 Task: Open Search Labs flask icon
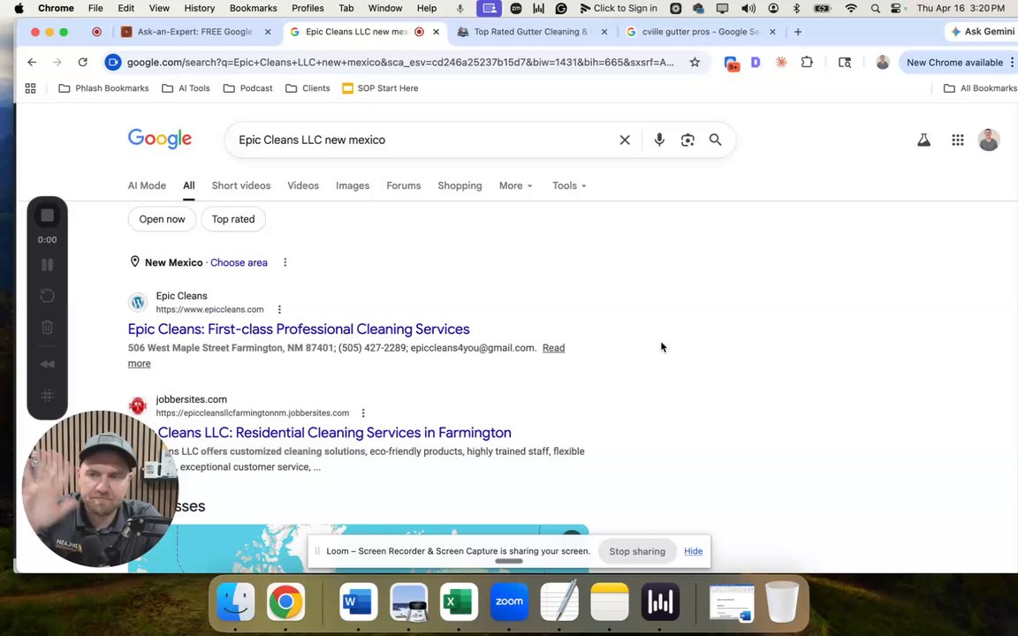[923, 140]
